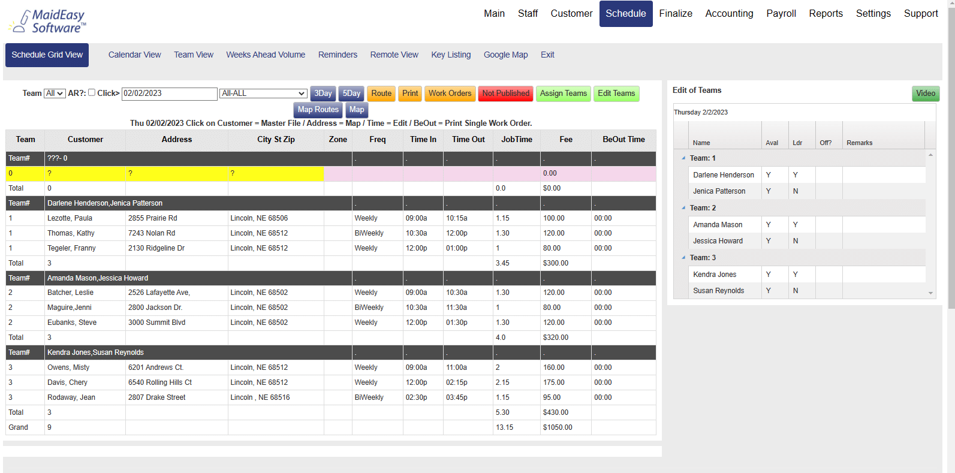The height and width of the screenshot is (473, 955).
Task: Switch to Team View
Action: [194, 55]
